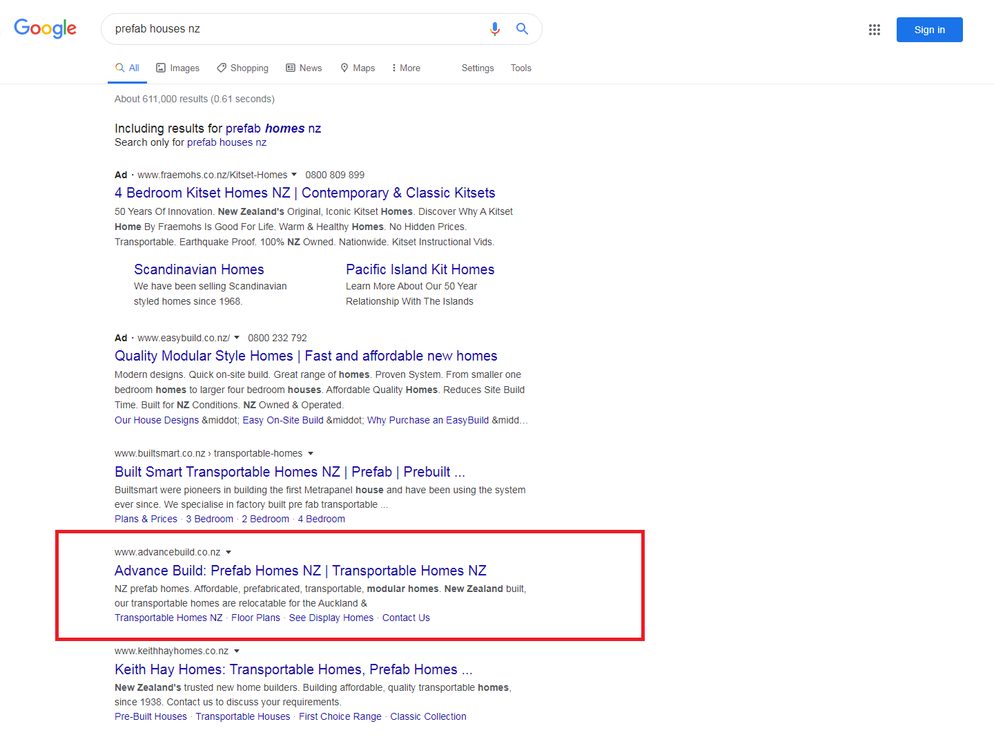The width and height of the screenshot is (994, 744).
Task: Open Why Purchase an EasyBuild sitelink
Action: [428, 420]
